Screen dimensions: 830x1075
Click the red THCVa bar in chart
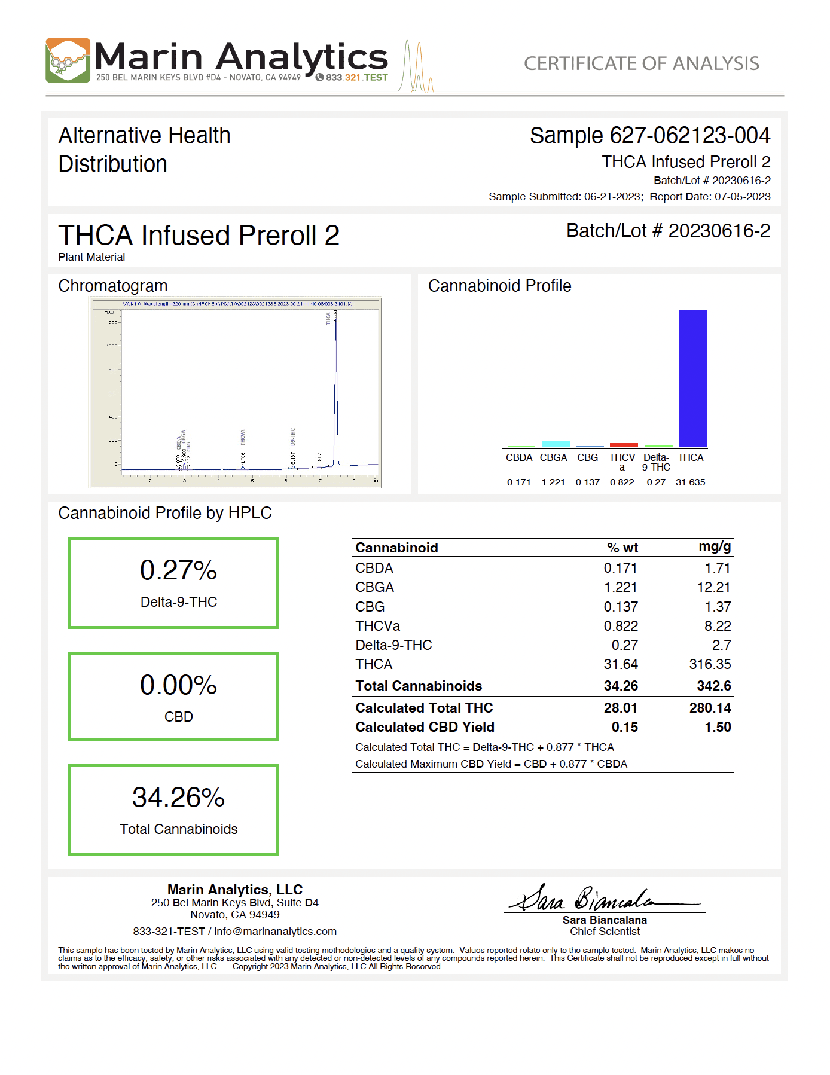coord(624,445)
